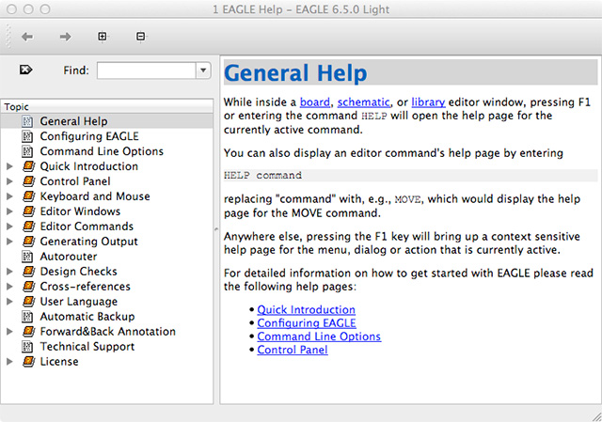Click the expand all plus icon
Image resolution: width=602 pixels, height=422 pixels.
click(103, 37)
